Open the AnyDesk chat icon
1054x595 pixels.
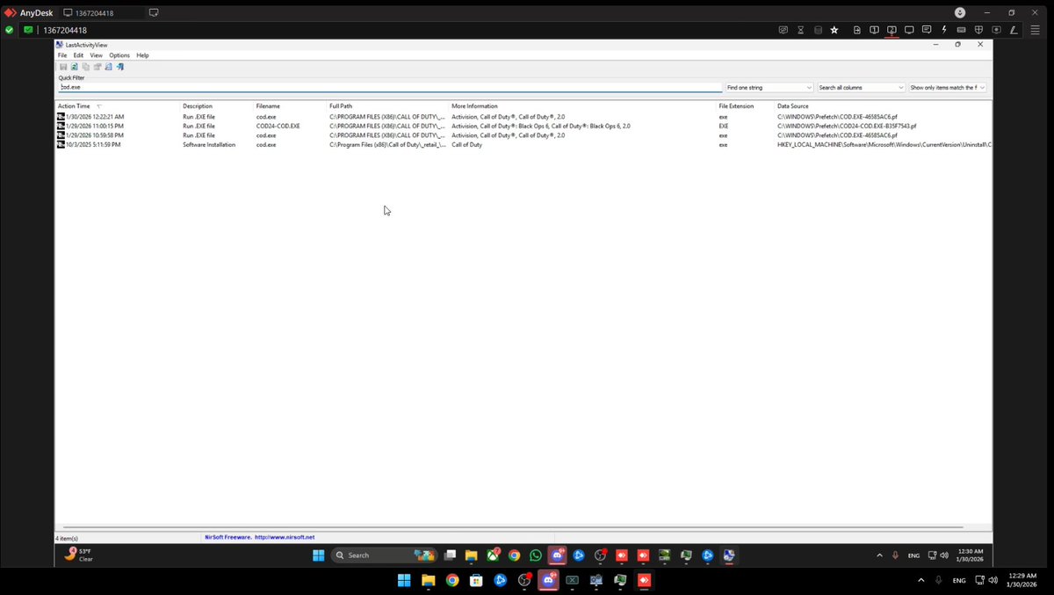[927, 30]
